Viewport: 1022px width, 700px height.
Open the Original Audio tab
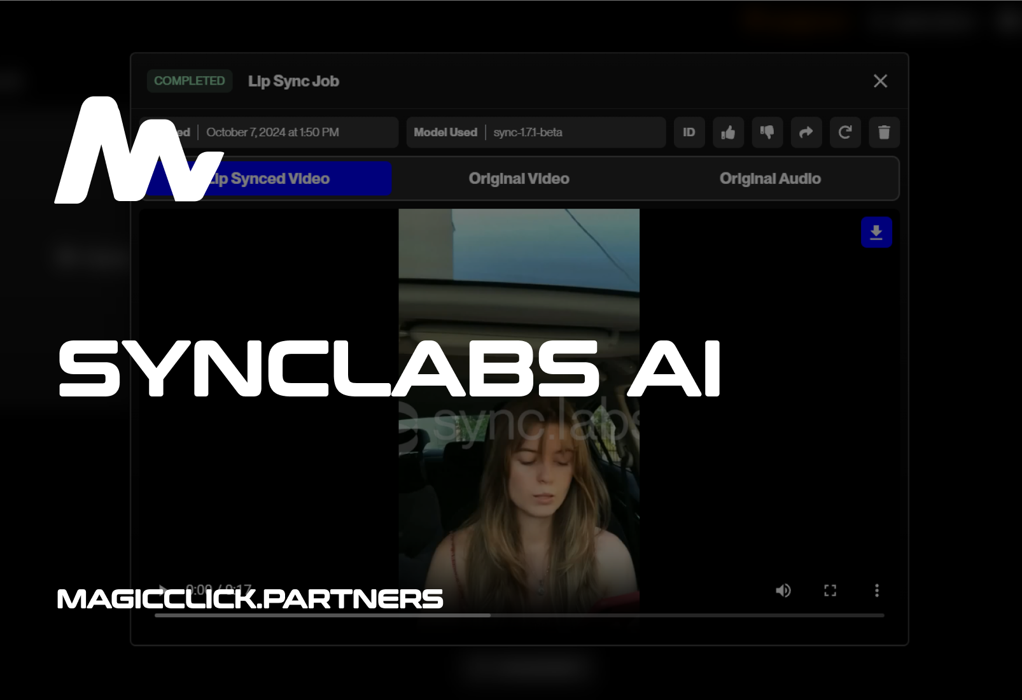point(770,179)
